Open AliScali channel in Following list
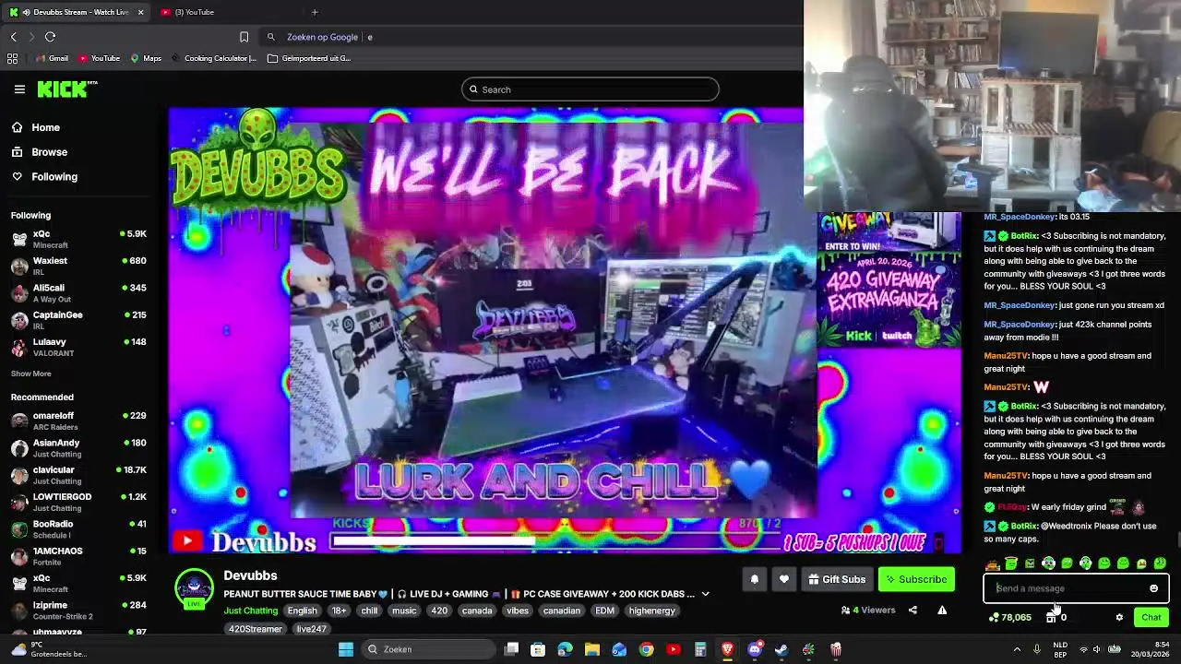Screen dimensions: 1181x664 coord(79,293)
